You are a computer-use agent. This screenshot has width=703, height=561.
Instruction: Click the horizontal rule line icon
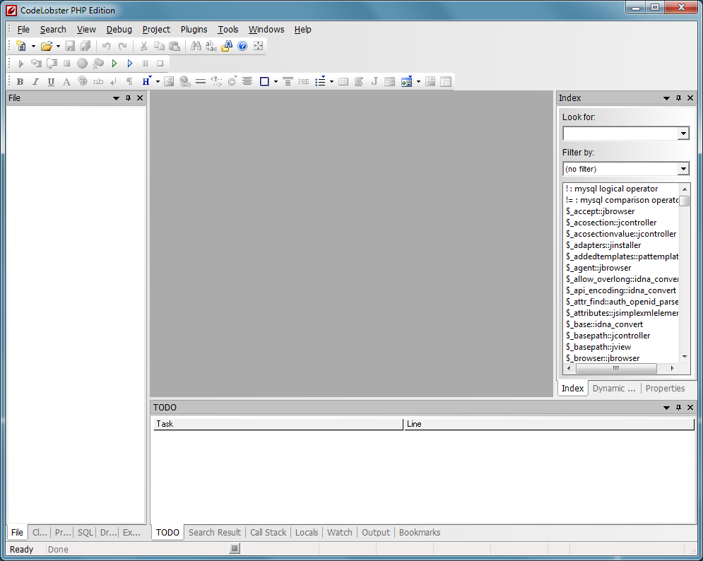(201, 82)
